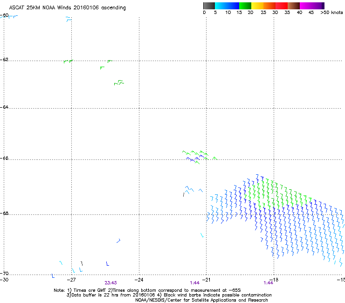The image size is (345, 303).
Task: Click the '25' legend scale label
Action: pyautogui.click(x=263, y=13)
